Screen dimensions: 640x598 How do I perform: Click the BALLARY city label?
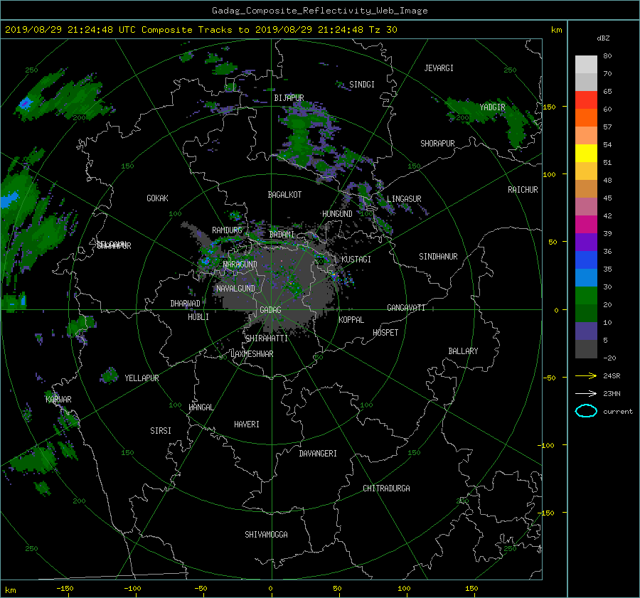click(x=463, y=351)
